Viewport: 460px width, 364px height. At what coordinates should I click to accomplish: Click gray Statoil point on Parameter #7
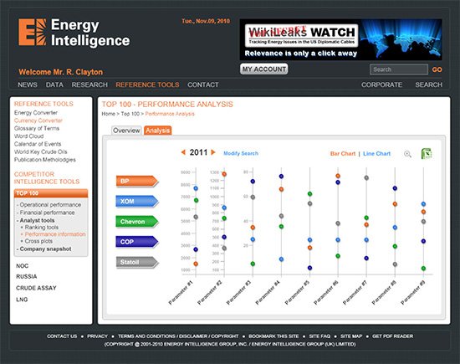(x=366, y=178)
